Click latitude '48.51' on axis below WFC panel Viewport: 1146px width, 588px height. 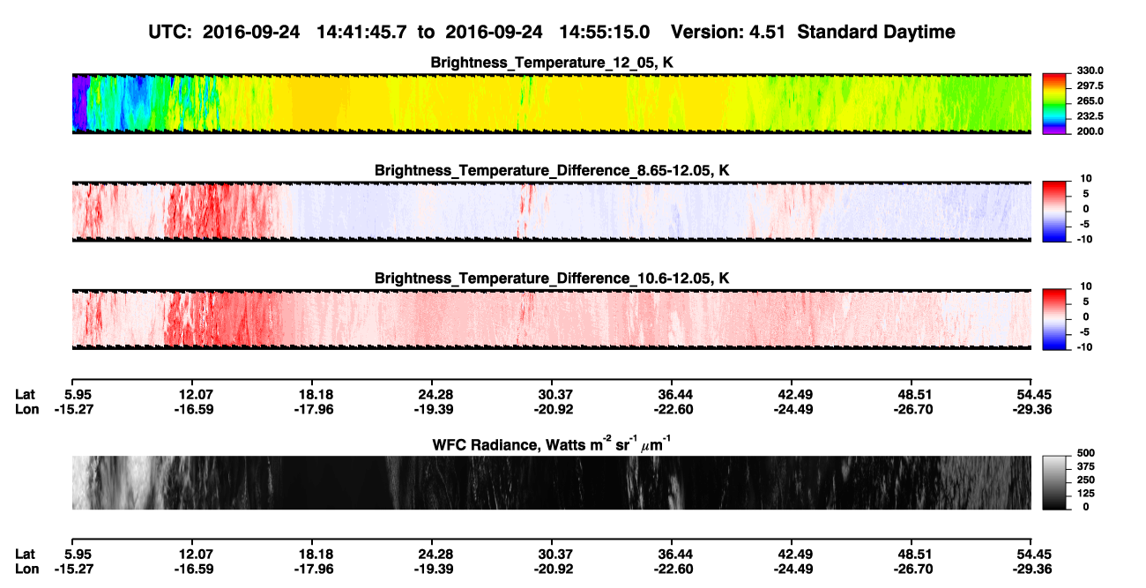[913, 554]
